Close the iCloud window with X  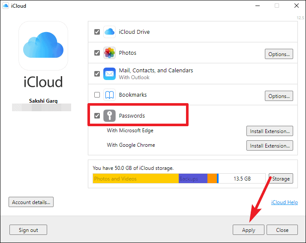click(x=297, y=6)
